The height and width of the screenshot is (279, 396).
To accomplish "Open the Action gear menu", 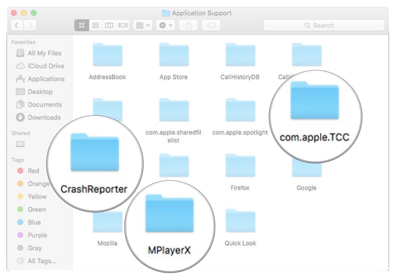I will point(165,25).
